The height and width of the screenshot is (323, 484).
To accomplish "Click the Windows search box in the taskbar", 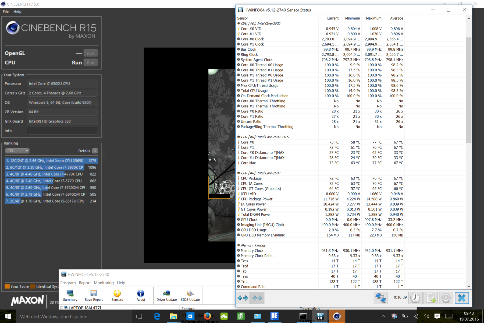I will point(74,317).
